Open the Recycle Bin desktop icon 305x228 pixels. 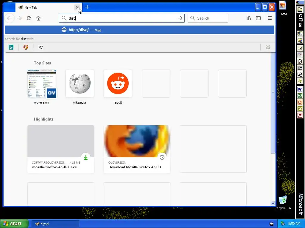283,202
